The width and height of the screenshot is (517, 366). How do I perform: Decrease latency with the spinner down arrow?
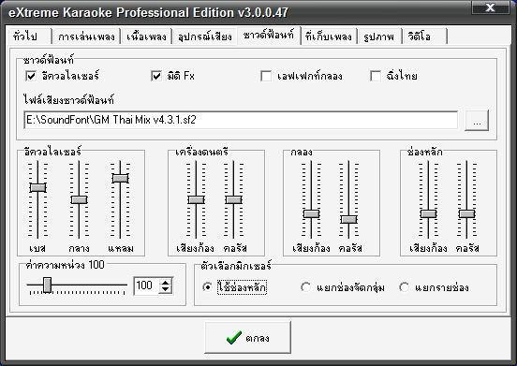pos(165,290)
